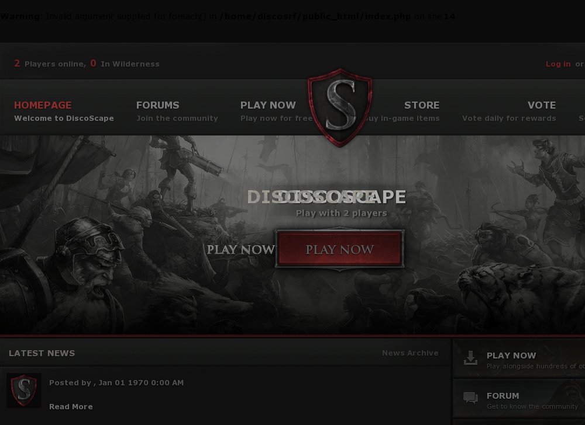This screenshot has width=585, height=425.
Task: Open the Play Now sidebar panel
Action: coord(518,359)
